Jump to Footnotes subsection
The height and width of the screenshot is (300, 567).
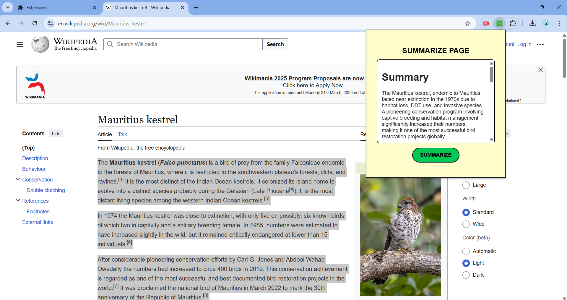38,212
